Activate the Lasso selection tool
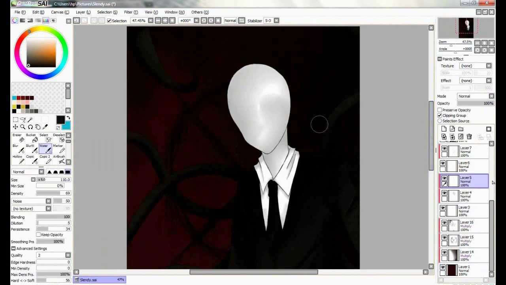 [23, 120]
